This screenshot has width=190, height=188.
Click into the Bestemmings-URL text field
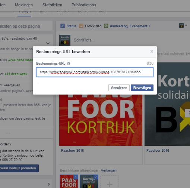95,72
